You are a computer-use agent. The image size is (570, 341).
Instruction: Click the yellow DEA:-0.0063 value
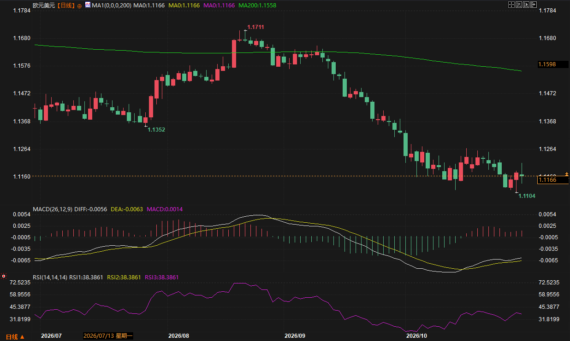127,209
